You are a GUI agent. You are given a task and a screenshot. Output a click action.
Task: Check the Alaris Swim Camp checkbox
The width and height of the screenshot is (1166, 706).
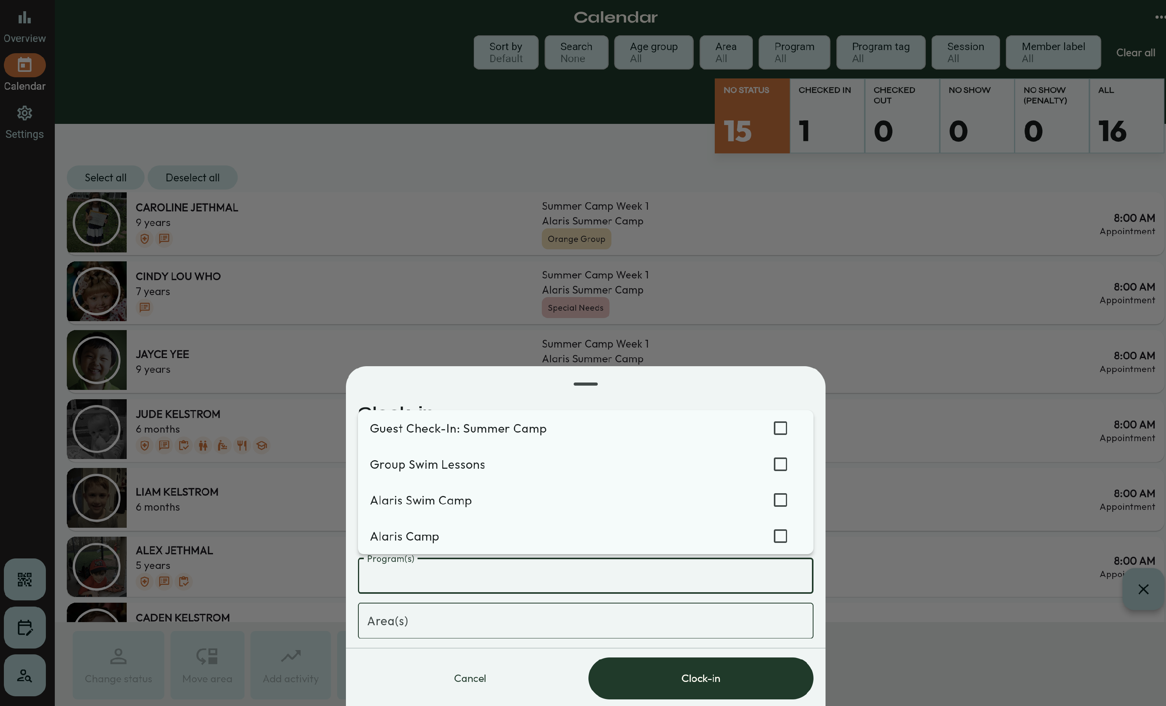(780, 500)
